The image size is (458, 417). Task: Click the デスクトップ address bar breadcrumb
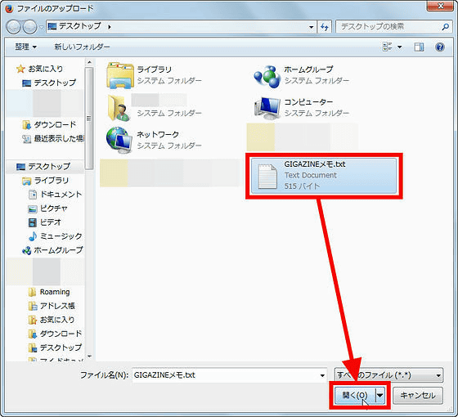click(80, 26)
